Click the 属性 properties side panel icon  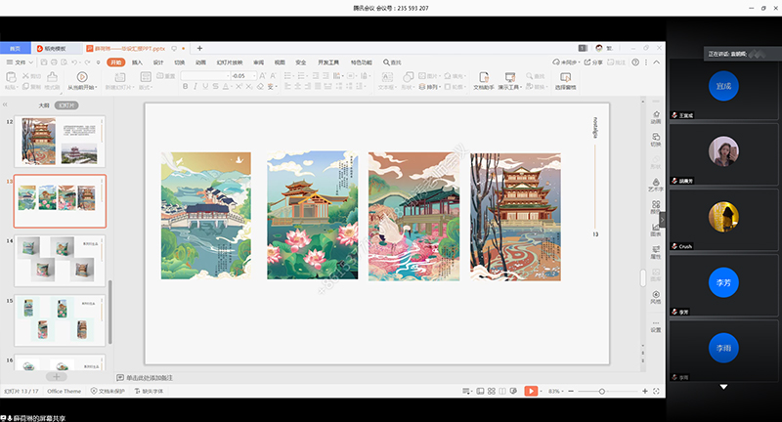coord(655,253)
